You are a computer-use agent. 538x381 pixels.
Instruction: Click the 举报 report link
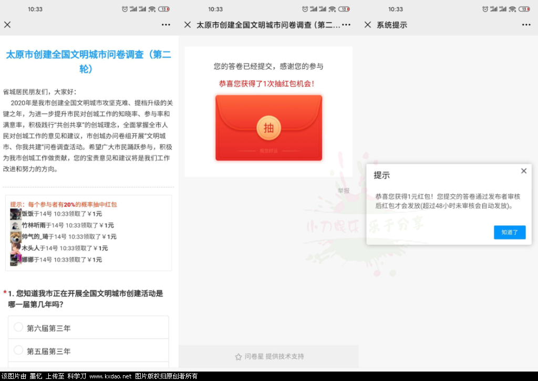[343, 191]
